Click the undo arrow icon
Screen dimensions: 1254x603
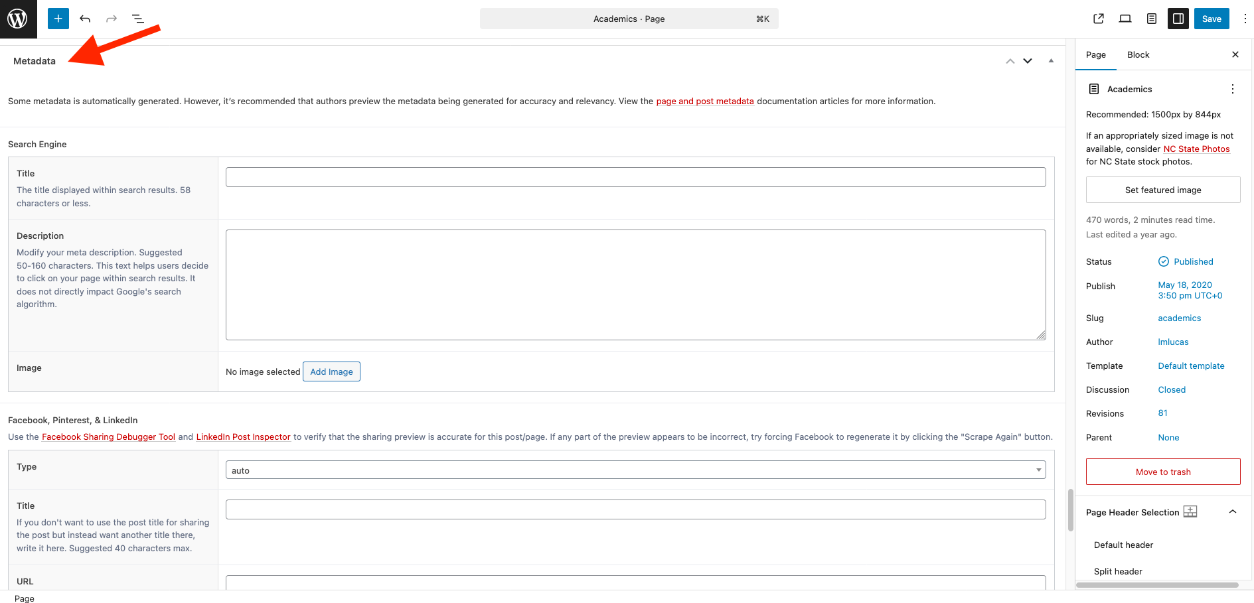click(x=85, y=19)
